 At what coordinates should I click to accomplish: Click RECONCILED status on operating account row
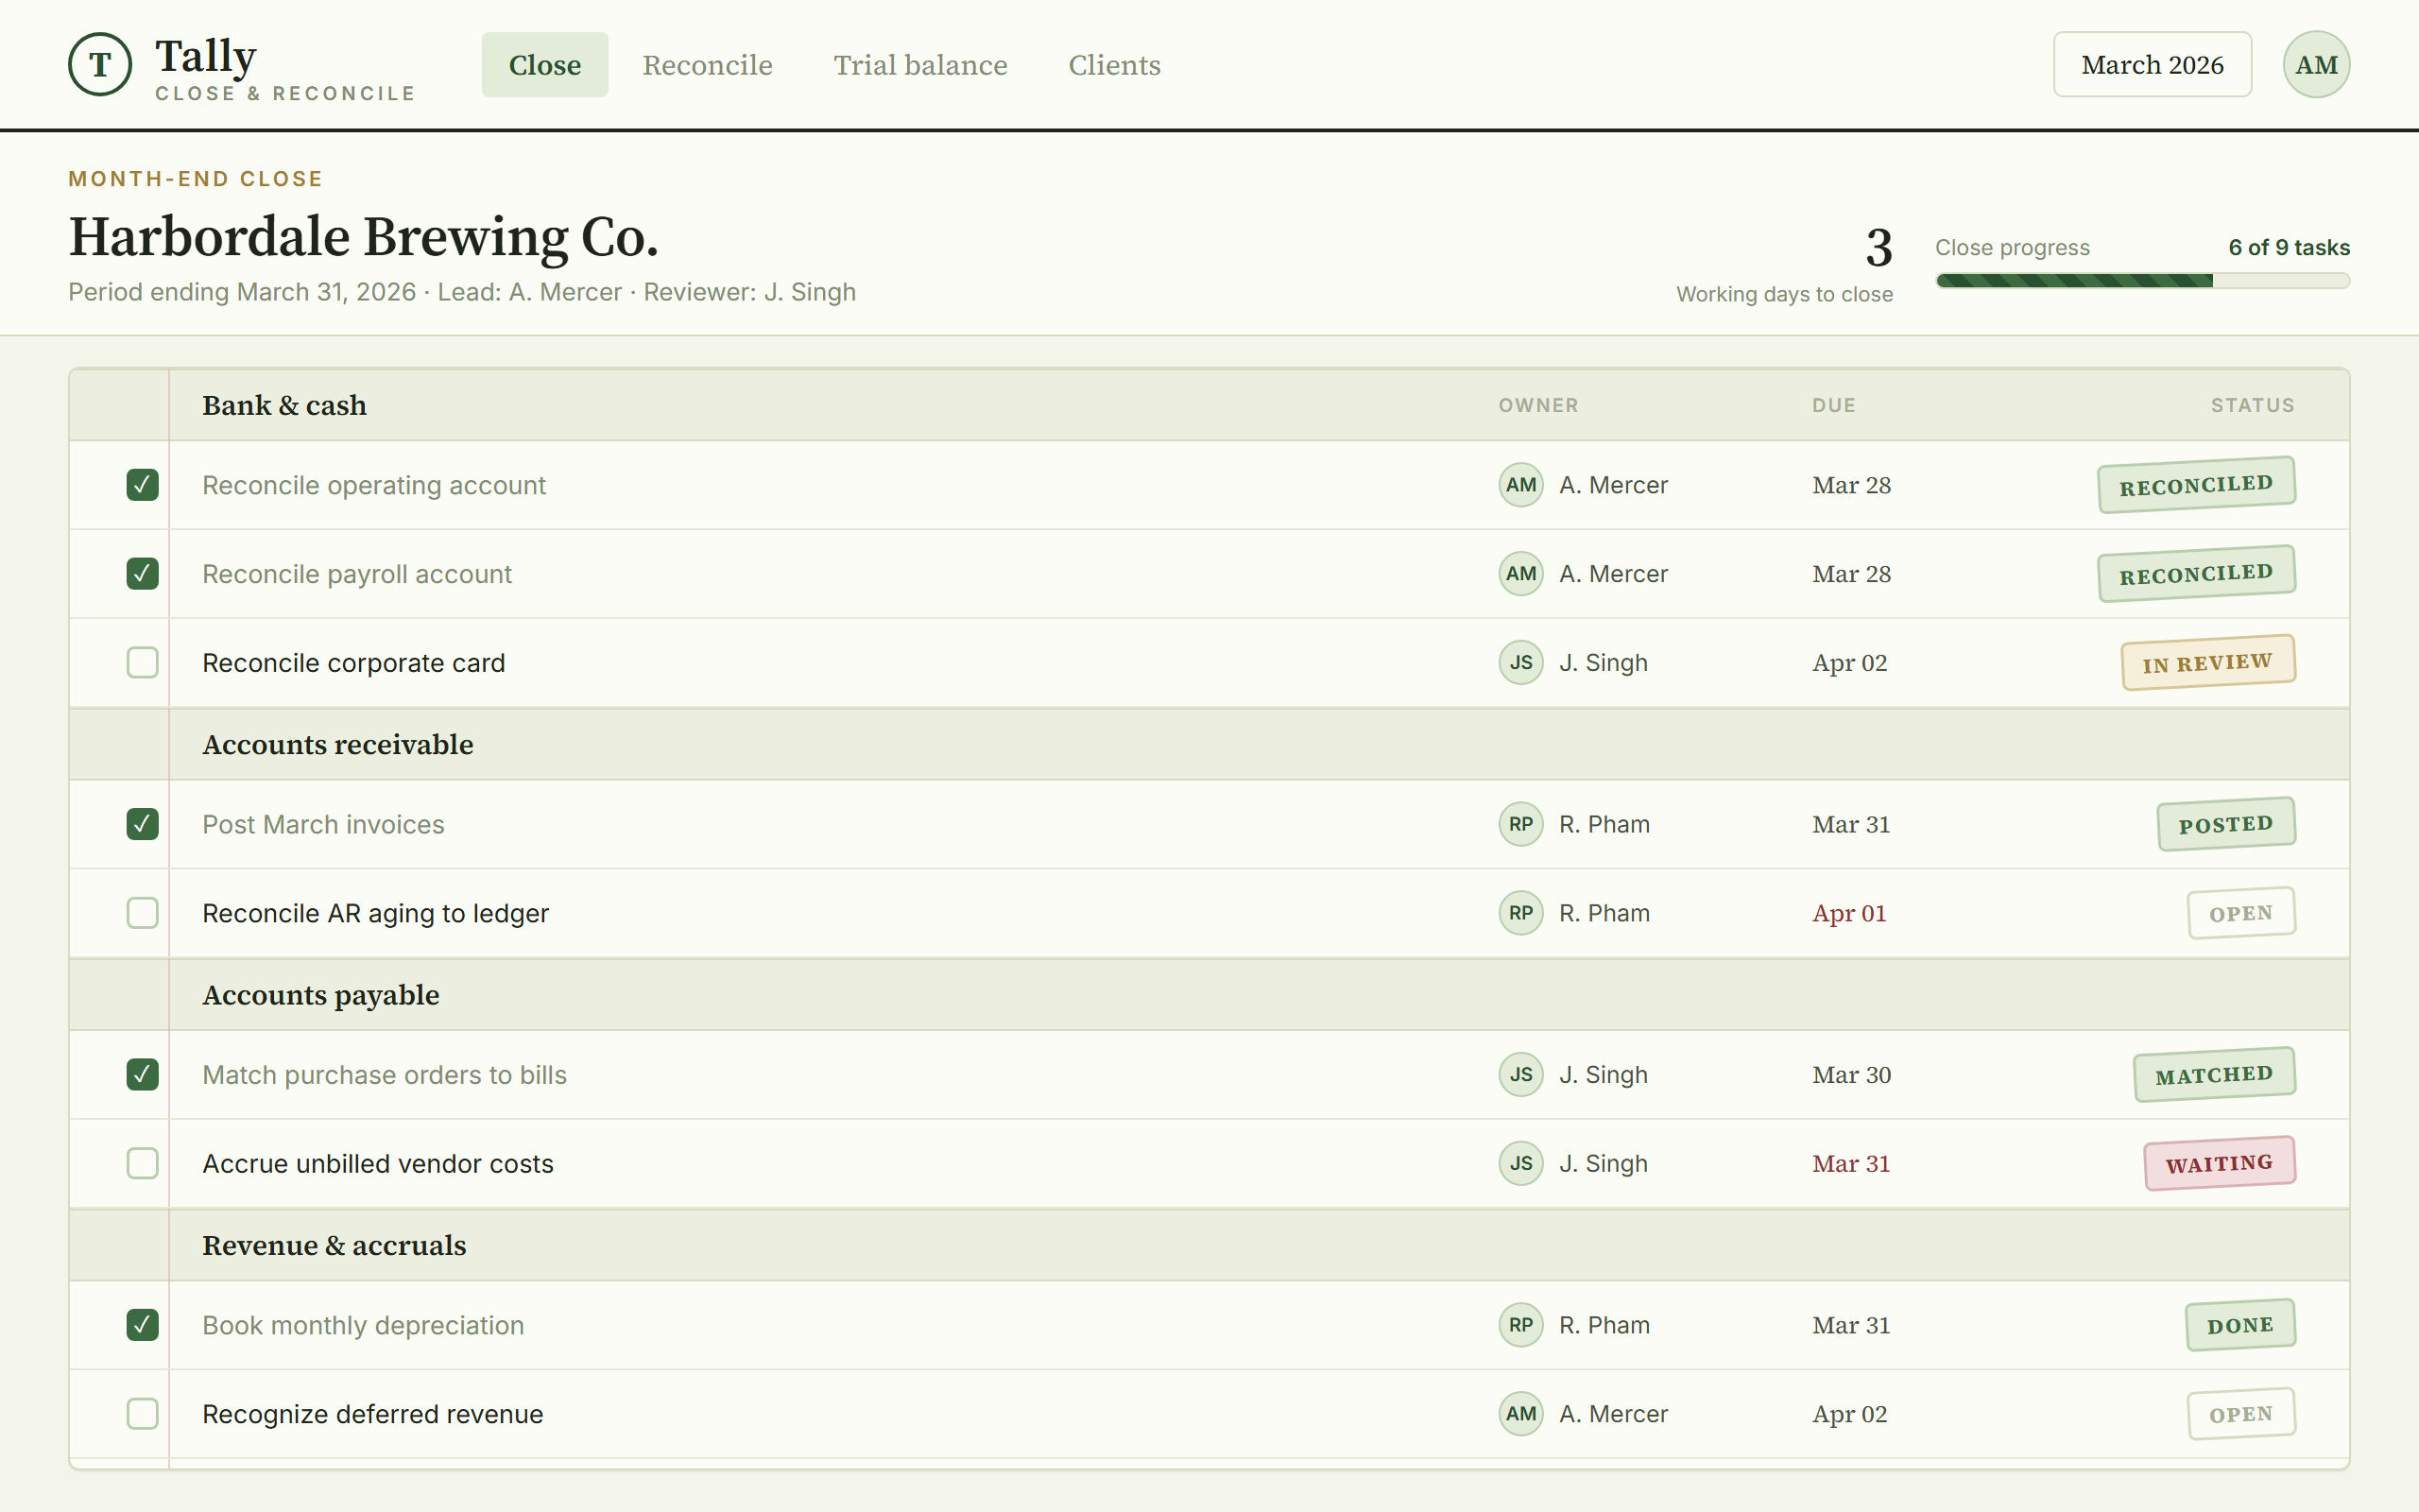click(x=2196, y=485)
